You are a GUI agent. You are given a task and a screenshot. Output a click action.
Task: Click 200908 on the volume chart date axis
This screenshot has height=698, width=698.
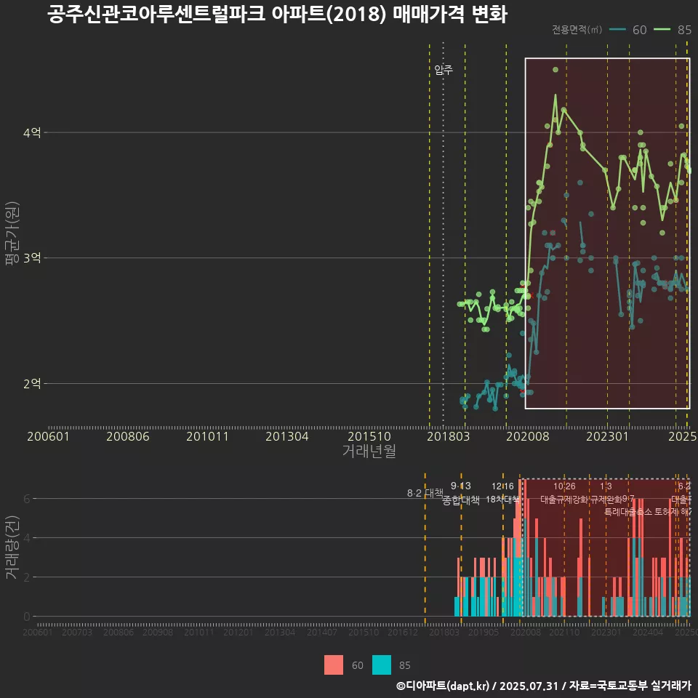158,632
